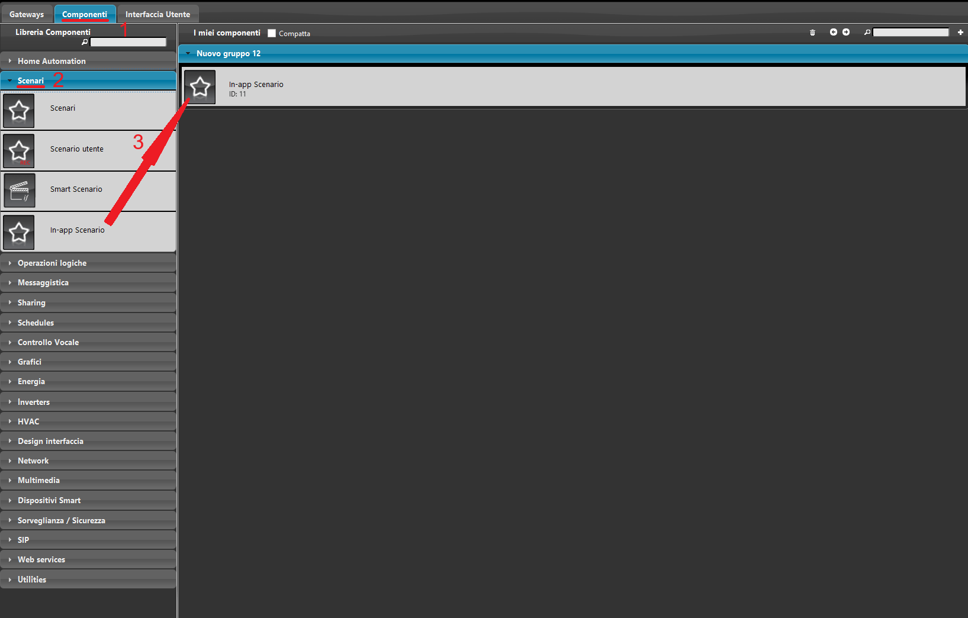Image resolution: width=968 pixels, height=618 pixels.
Task: Expand the Sharing section
Action: coord(88,302)
